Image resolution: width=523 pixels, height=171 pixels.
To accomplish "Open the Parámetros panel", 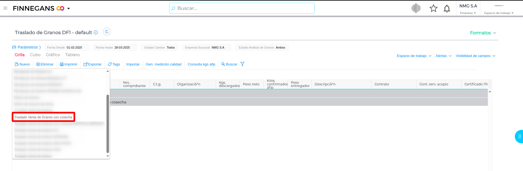I will 26,47.
